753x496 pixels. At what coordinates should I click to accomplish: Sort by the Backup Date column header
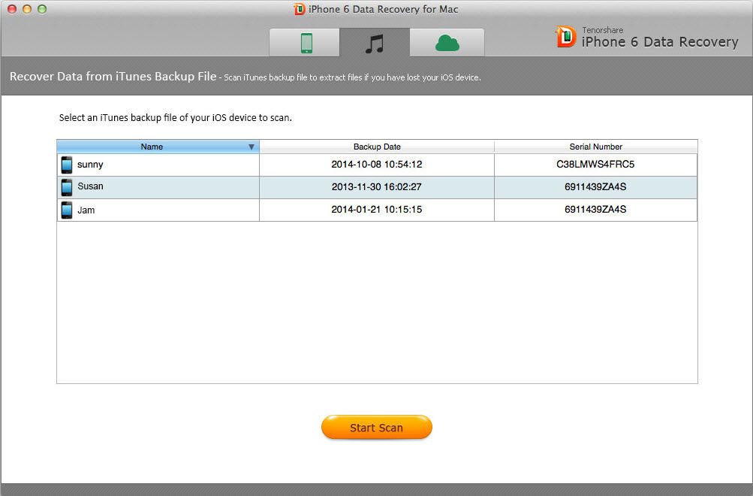(377, 147)
